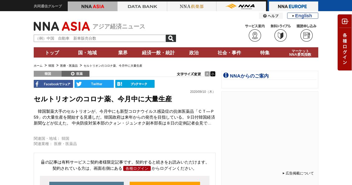This screenshot has height=185, width=352.
Task: Set font size to 小
Action: click(213, 74)
